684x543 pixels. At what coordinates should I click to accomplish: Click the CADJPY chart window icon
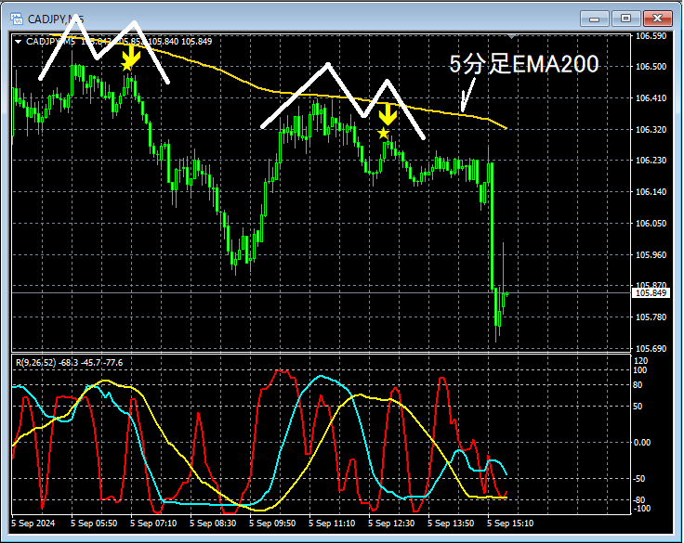click(x=17, y=19)
